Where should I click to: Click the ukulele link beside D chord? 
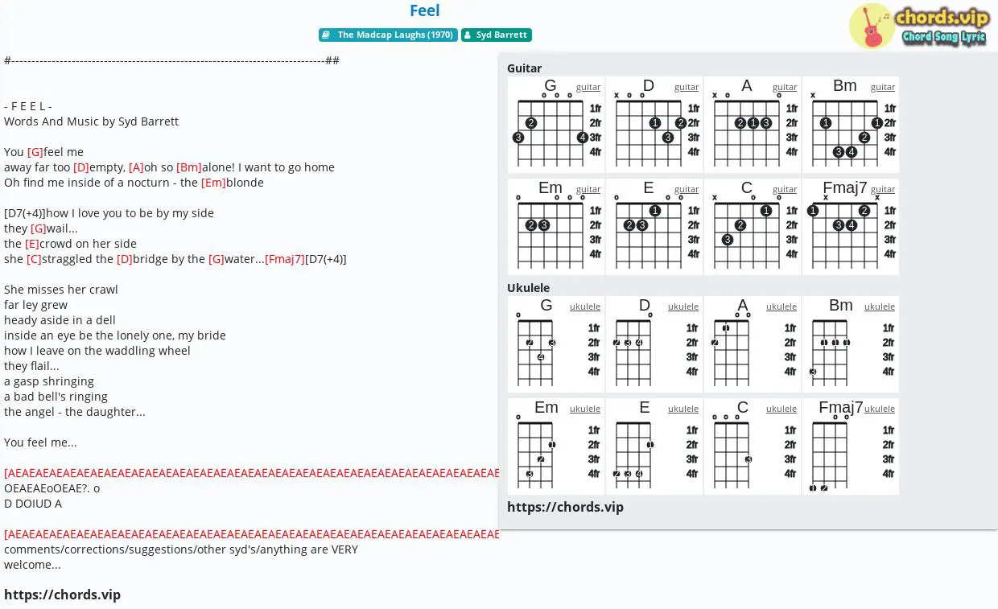tap(683, 307)
